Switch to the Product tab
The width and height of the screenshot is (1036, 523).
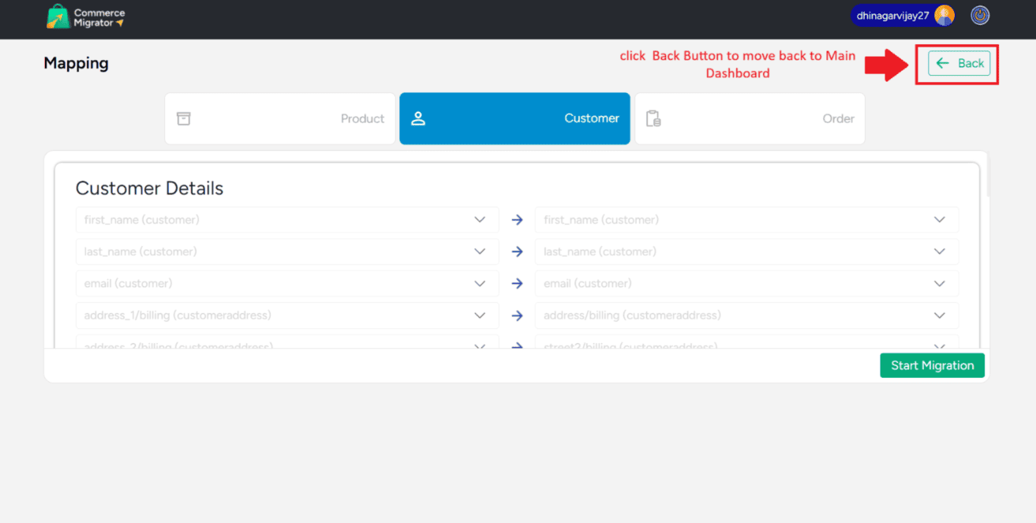280,118
